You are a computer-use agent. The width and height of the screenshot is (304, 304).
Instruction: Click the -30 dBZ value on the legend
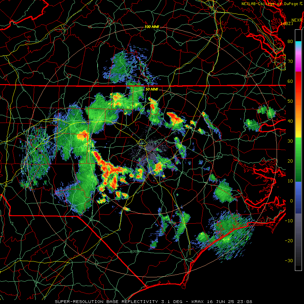pos(289,260)
